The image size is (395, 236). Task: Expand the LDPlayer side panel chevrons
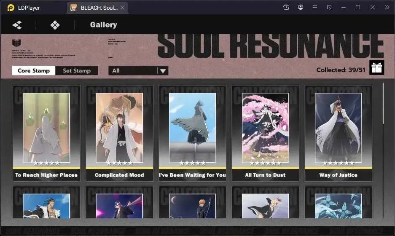click(387, 7)
